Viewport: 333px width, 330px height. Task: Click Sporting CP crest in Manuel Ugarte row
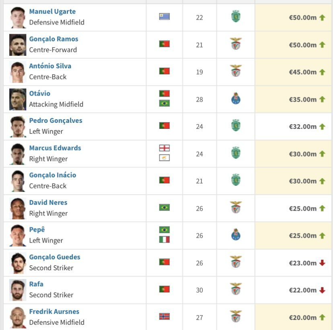pos(236,16)
